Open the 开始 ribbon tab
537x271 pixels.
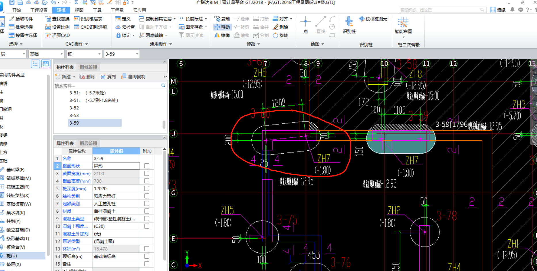pyautogui.click(x=17, y=10)
